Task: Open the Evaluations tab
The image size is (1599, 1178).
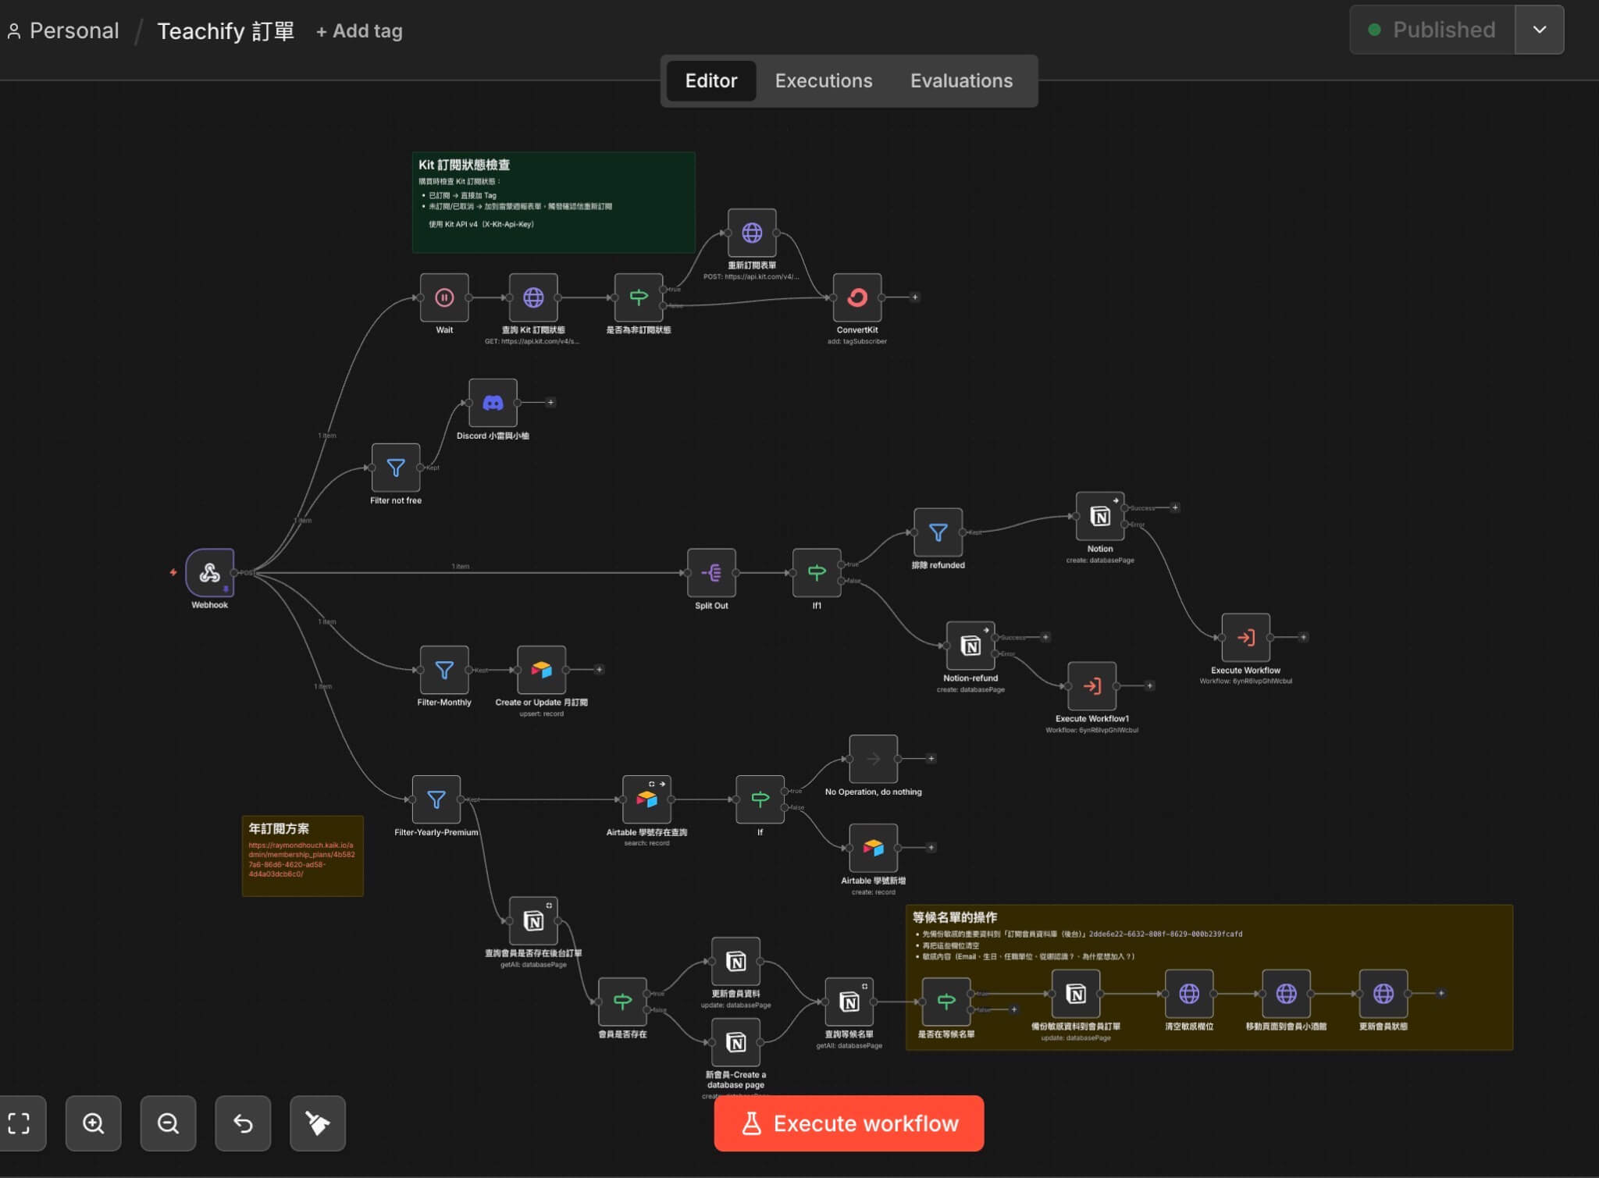Action: point(961,80)
